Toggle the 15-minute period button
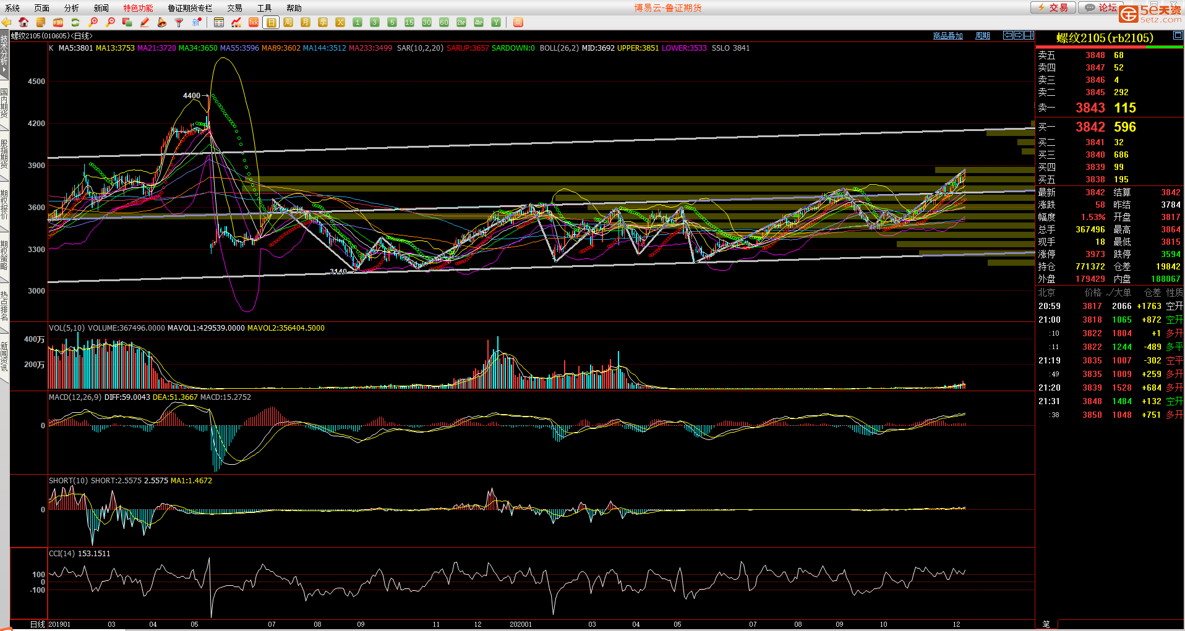Screen dimensions: 1185x631 coord(409,22)
